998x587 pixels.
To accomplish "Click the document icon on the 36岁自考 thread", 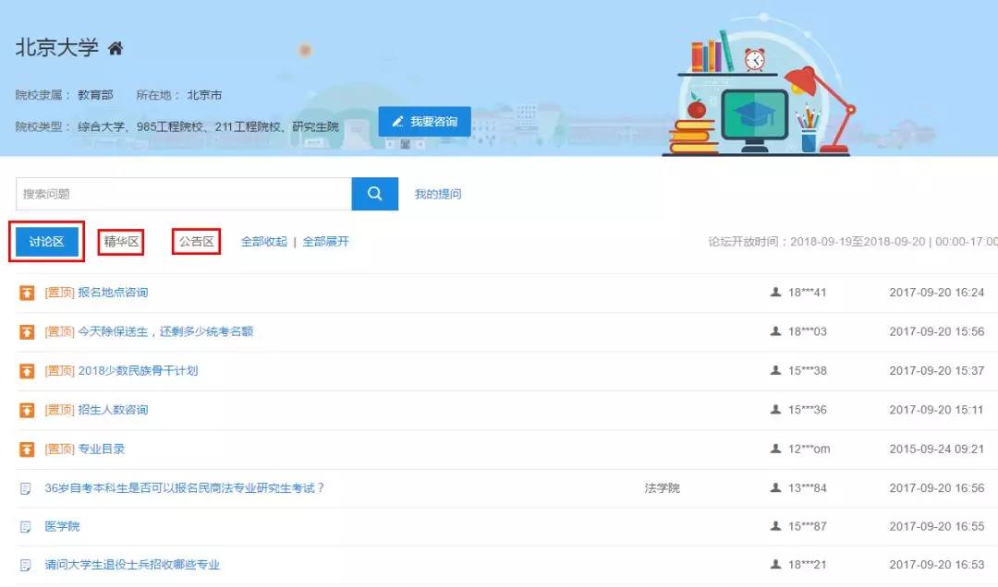I will pos(25,487).
